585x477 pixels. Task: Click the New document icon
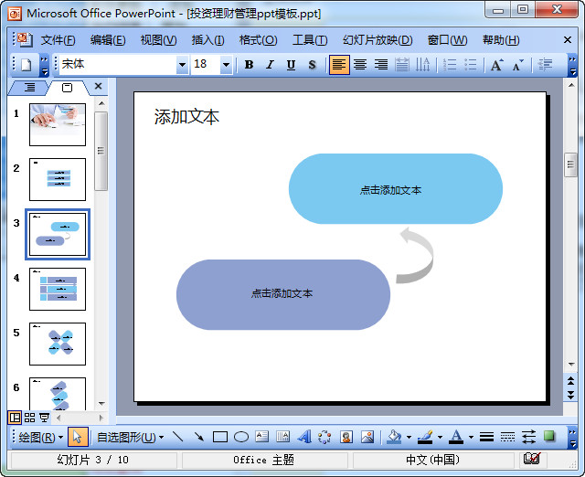click(27, 65)
